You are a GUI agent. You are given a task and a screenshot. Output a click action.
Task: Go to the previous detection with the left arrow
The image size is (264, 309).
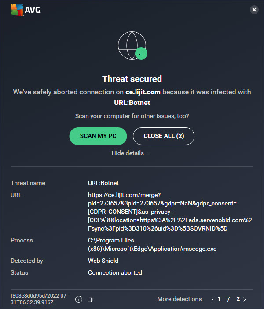tap(213, 299)
